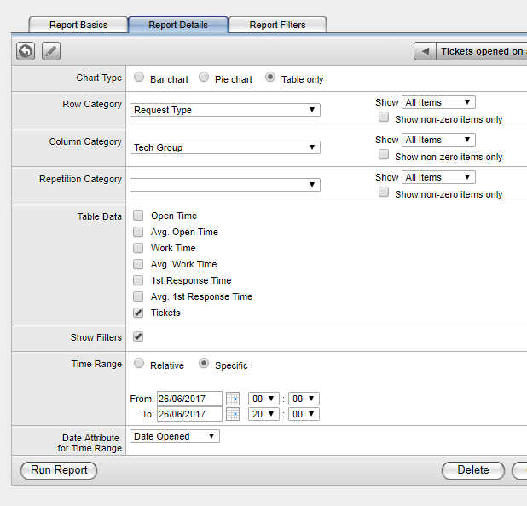
Task: Select the Specific time range option
Action: click(x=204, y=363)
